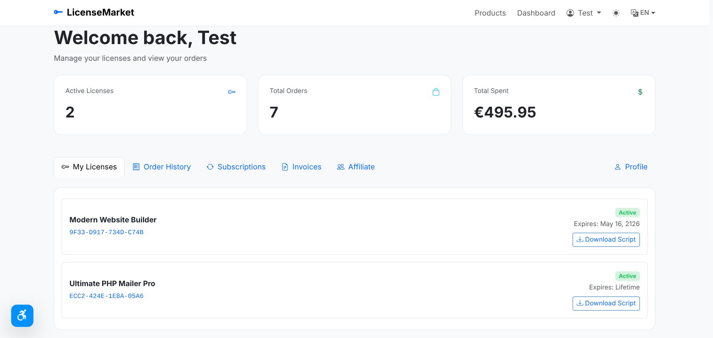Click Active badge on Ultimate PHP Mailer Pro
The height and width of the screenshot is (338, 713).
[x=628, y=276]
